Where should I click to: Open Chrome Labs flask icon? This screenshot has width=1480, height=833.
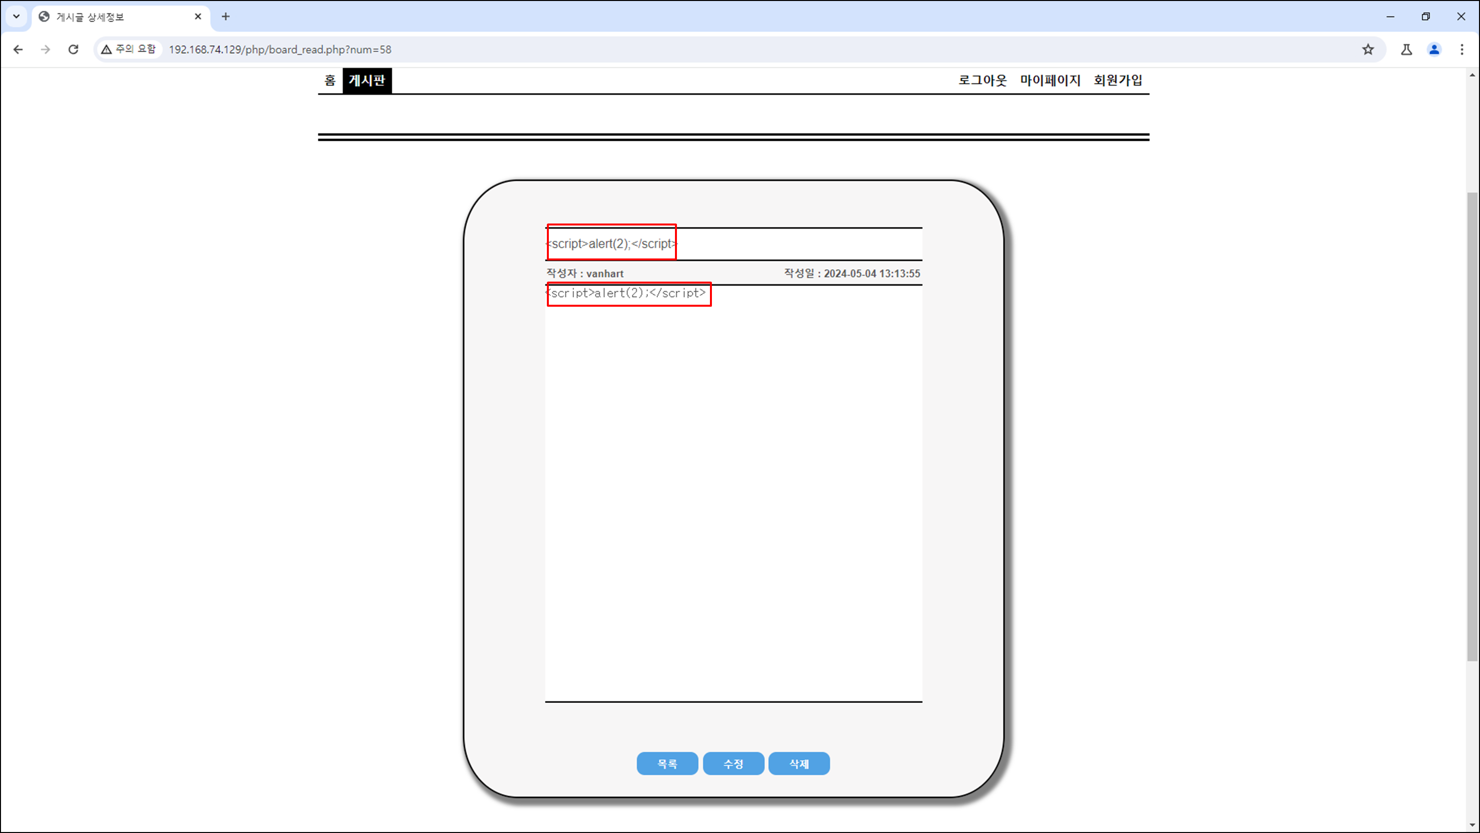(x=1407, y=49)
